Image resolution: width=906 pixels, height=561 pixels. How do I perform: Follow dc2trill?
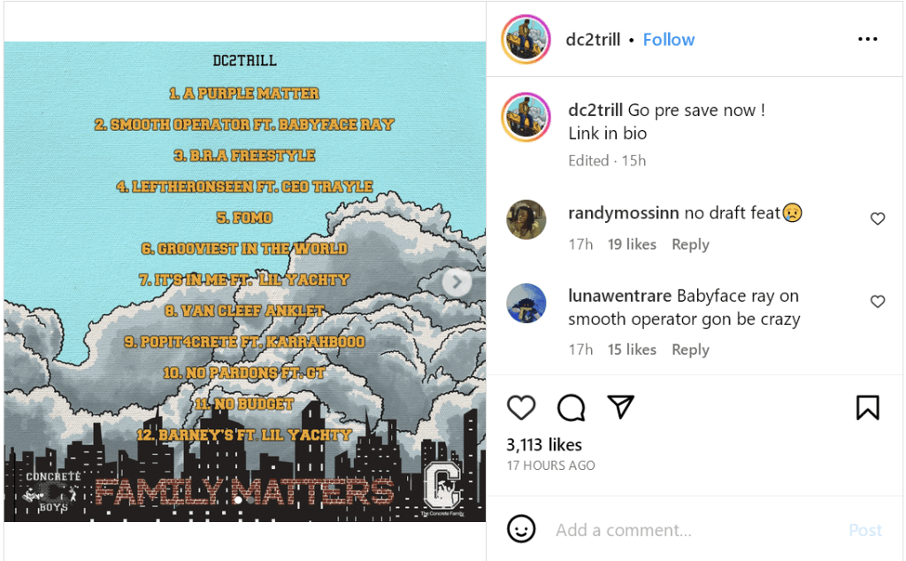669,39
